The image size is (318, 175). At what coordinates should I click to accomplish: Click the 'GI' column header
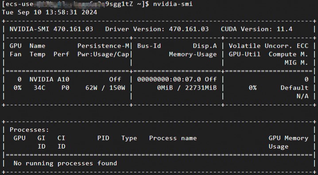41,138
